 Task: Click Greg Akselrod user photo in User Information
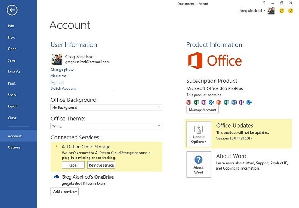57,59
